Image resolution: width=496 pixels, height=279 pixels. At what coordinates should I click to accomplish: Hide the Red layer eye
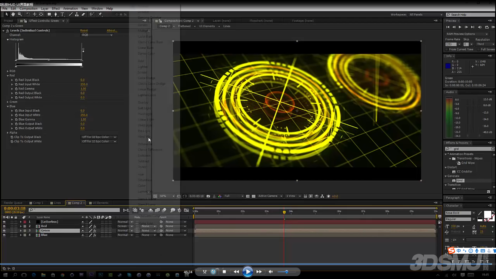point(4,226)
